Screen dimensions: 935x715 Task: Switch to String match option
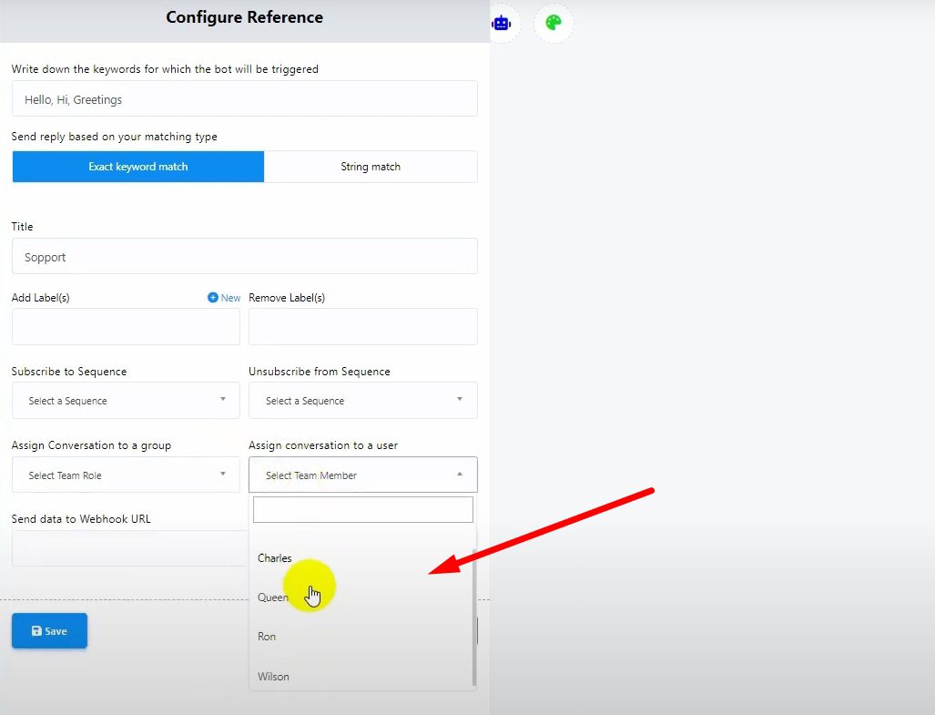point(371,167)
